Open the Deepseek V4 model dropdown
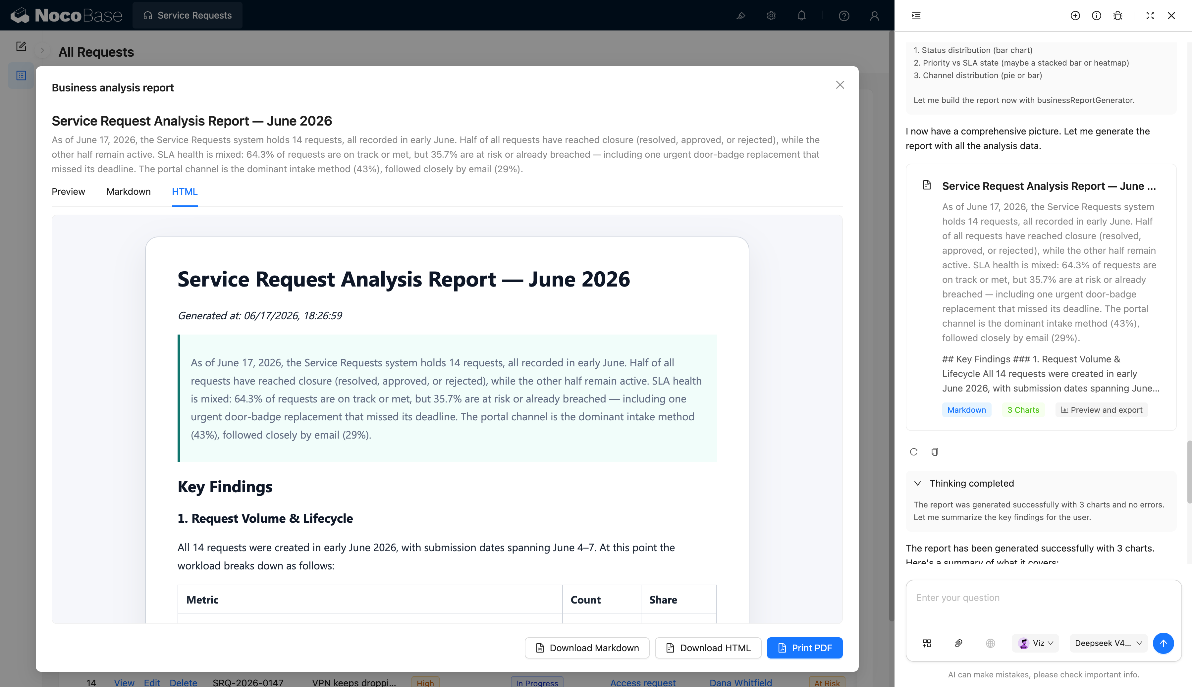The width and height of the screenshot is (1192, 687). click(1109, 643)
